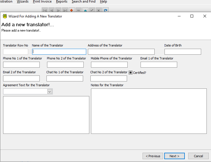Open the Agreement Text dropdown arrow
The image size is (211, 162).
[50, 92]
